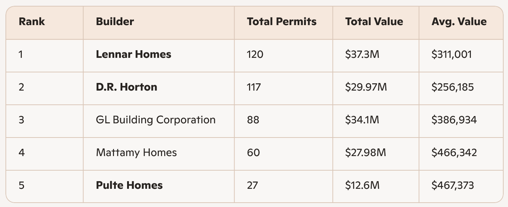Select the GL Building Corporation cell
Viewport: 508px width, 207px height.
155,120
